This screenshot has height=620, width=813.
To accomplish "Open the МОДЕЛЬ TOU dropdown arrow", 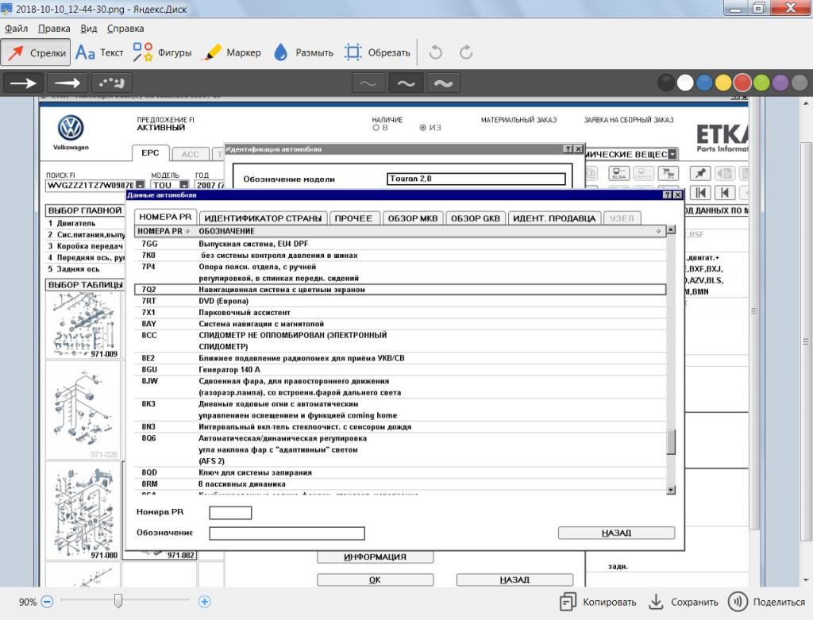I will (x=184, y=185).
